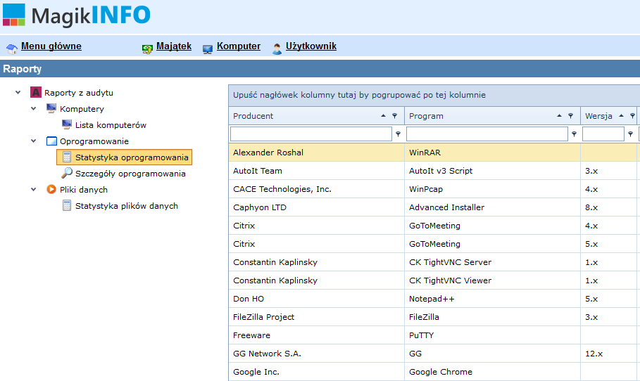Sort by Wersja using the sort arrow
Image resolution: width=640 pixels, height=381 pixels.
621,116
